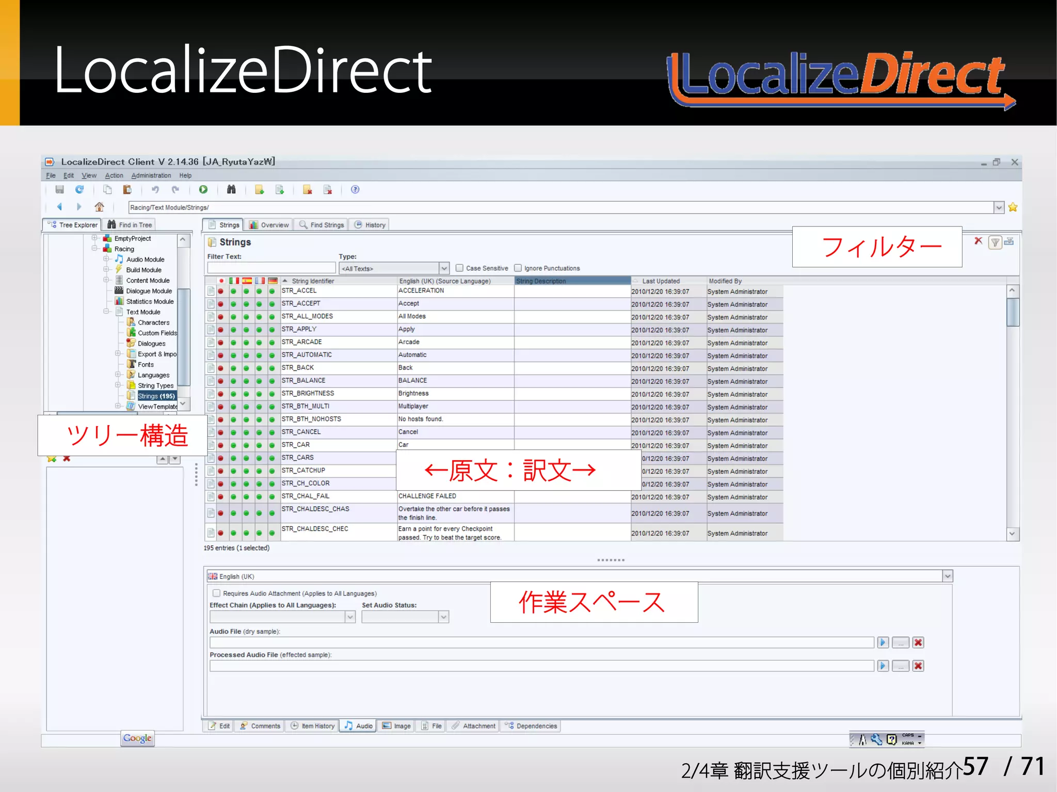Enable Requires Audio Attachment checkbox

tap(217, 593)
